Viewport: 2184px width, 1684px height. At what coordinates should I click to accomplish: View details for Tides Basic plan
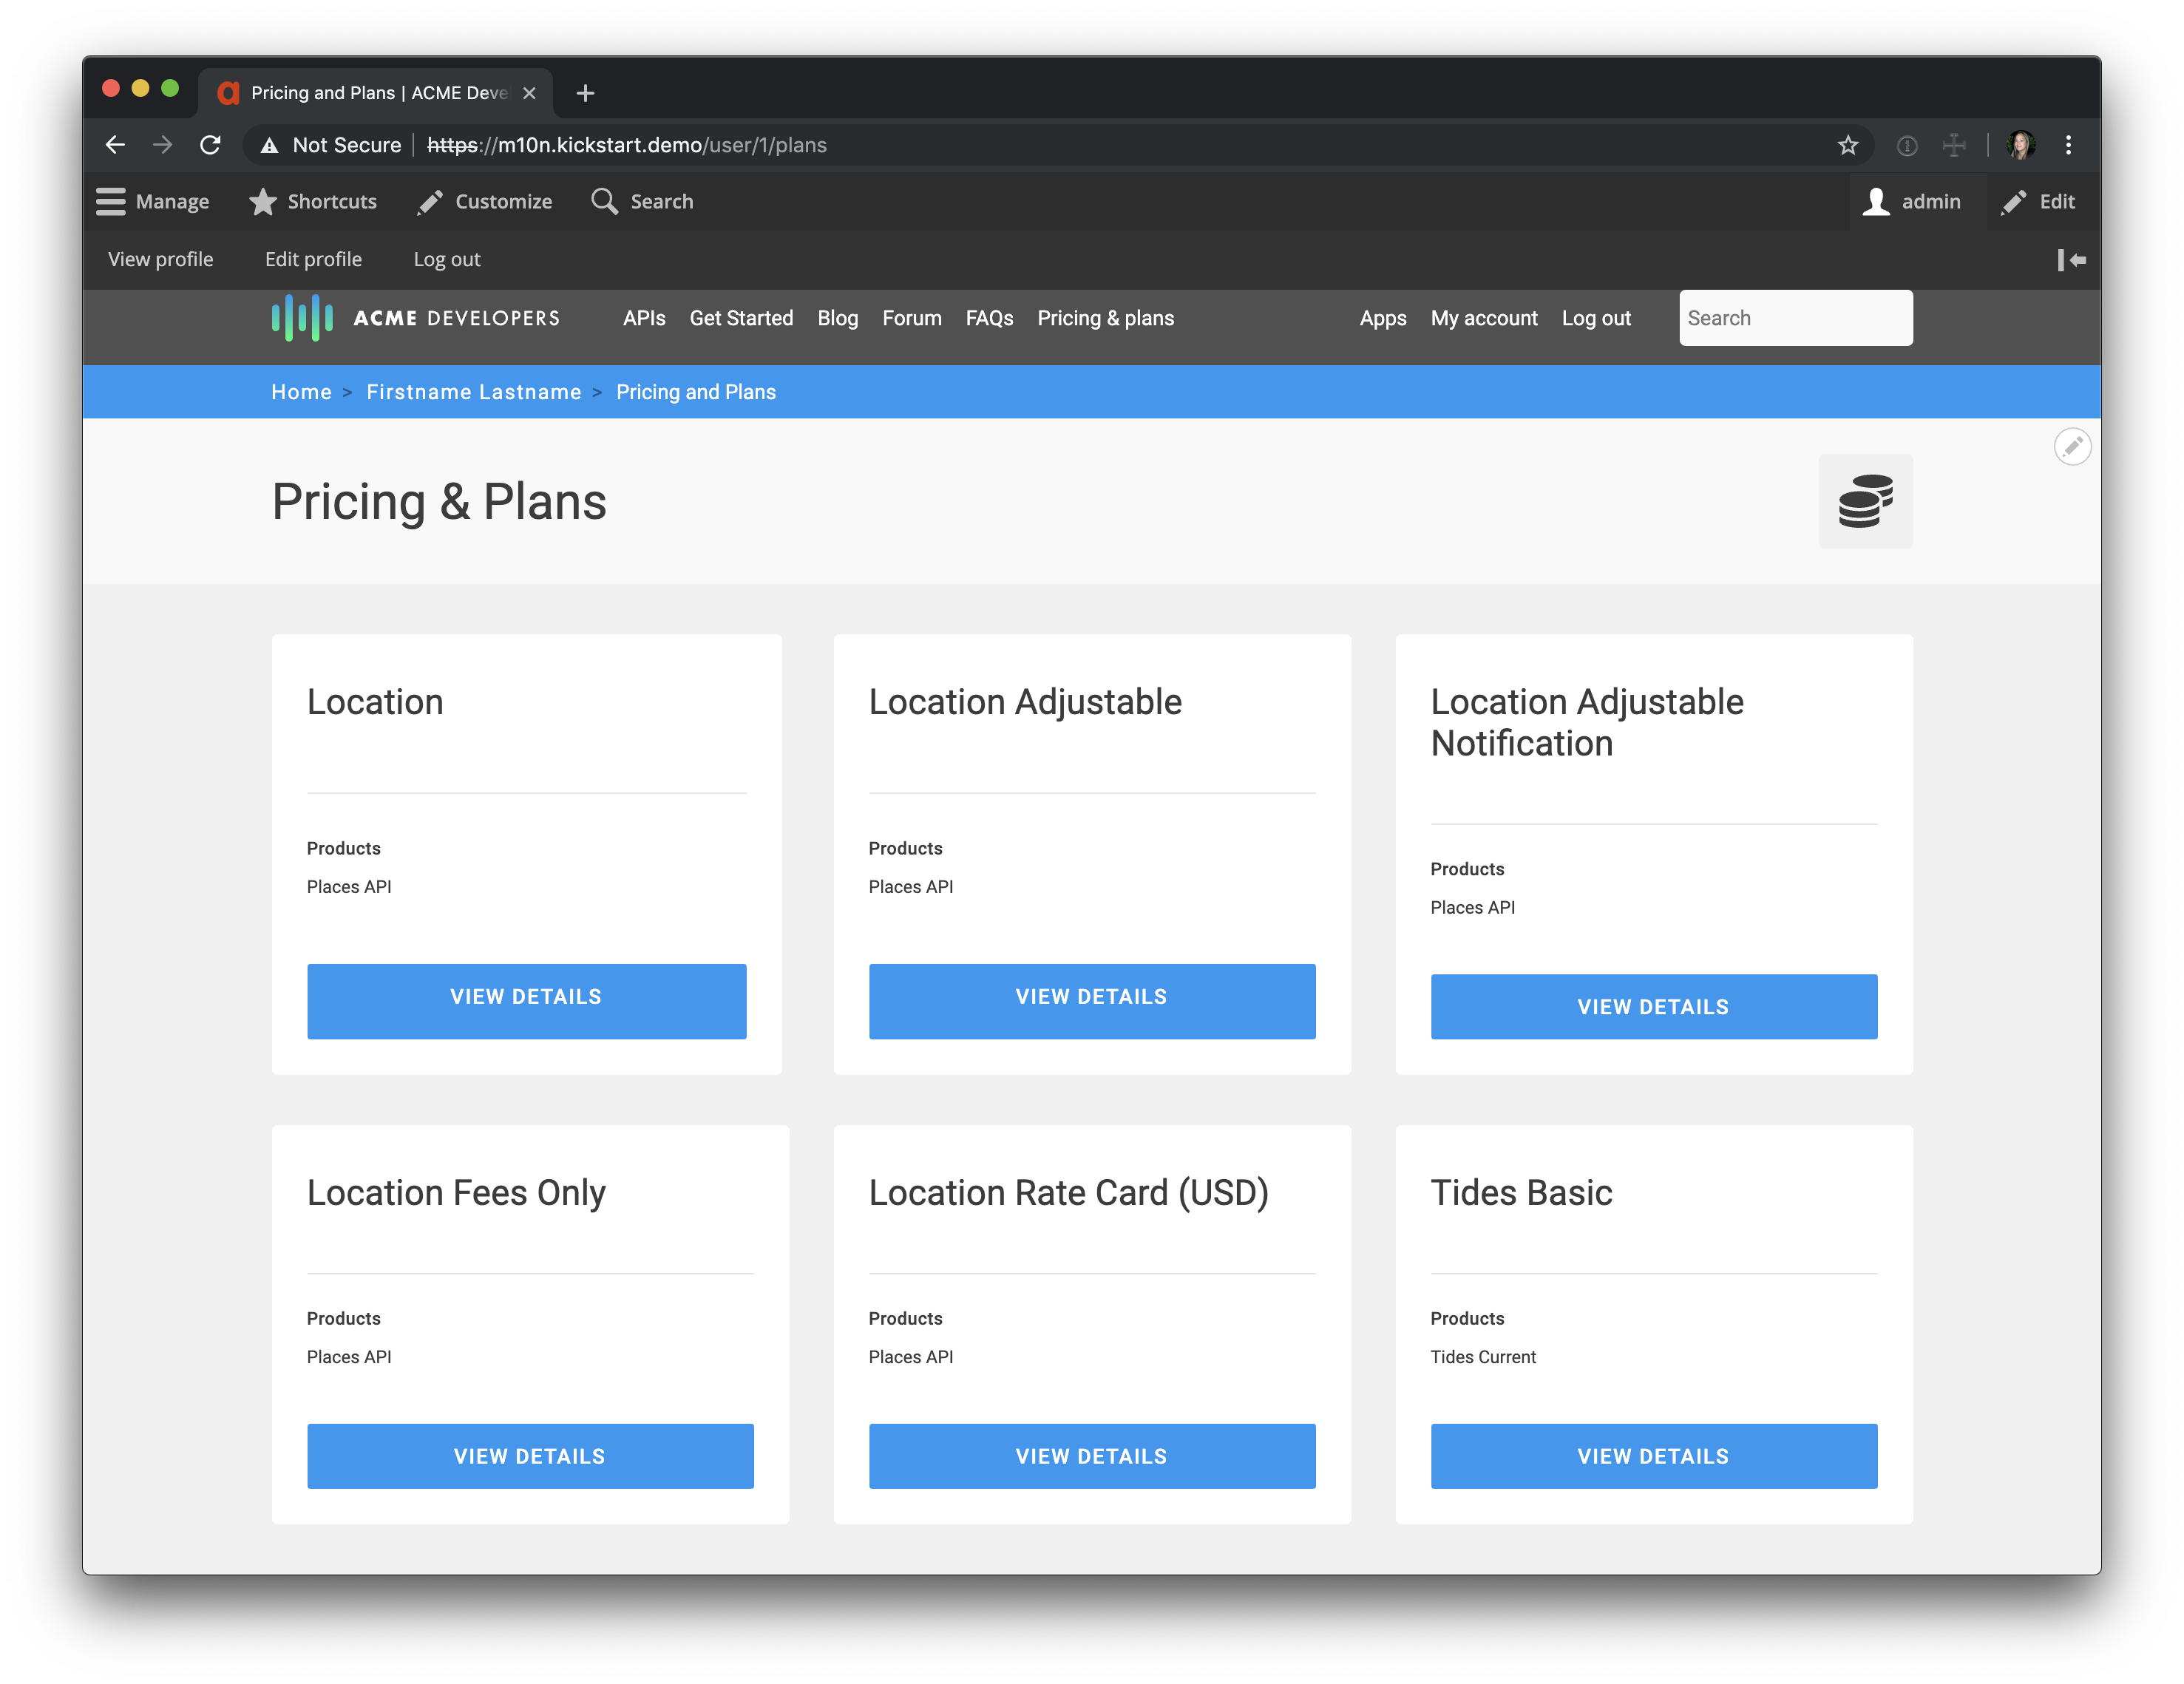tap(1652, 1455)
